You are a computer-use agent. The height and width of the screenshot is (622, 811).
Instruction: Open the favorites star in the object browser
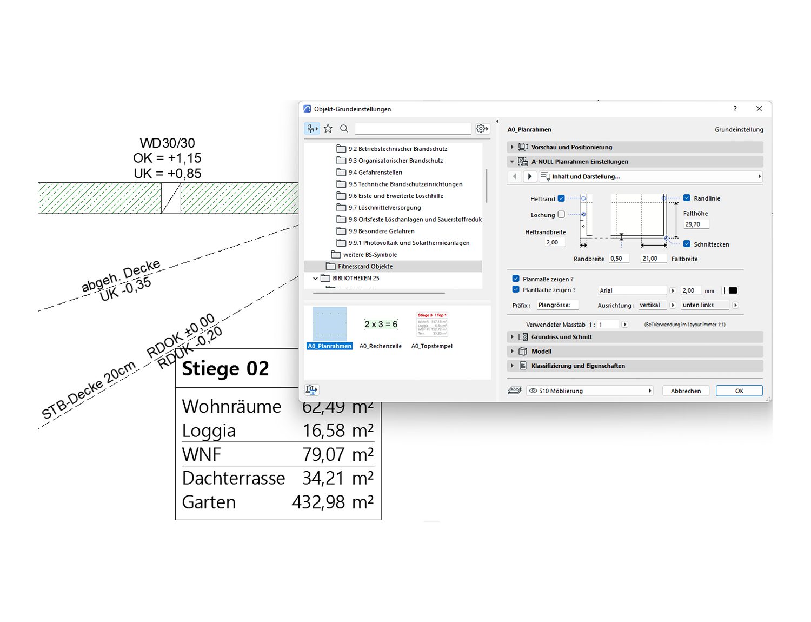[x=328, y=129]
